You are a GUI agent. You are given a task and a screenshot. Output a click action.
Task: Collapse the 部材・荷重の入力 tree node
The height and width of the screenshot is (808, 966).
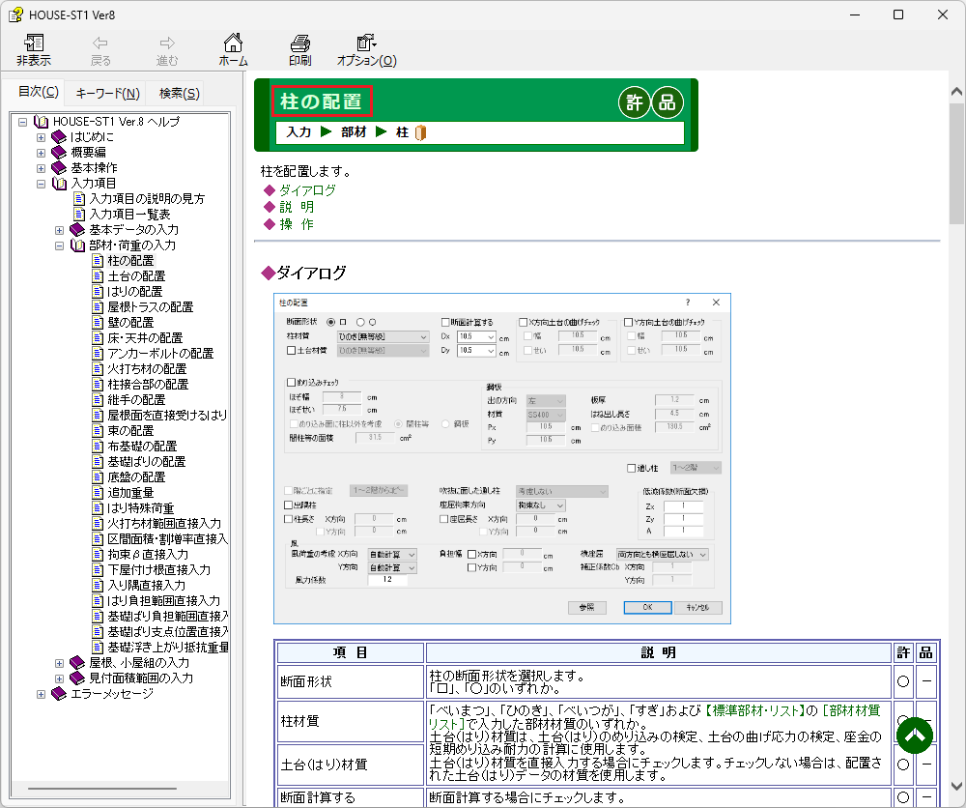point(60,245)
